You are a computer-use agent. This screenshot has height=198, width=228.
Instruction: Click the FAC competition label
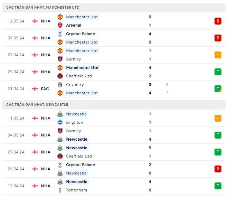point(45,89)
